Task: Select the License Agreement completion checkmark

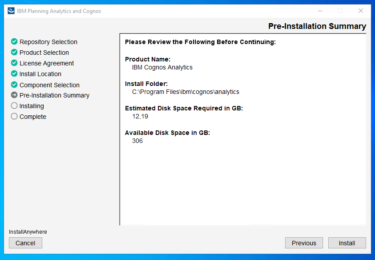Action: pos(13,63)
